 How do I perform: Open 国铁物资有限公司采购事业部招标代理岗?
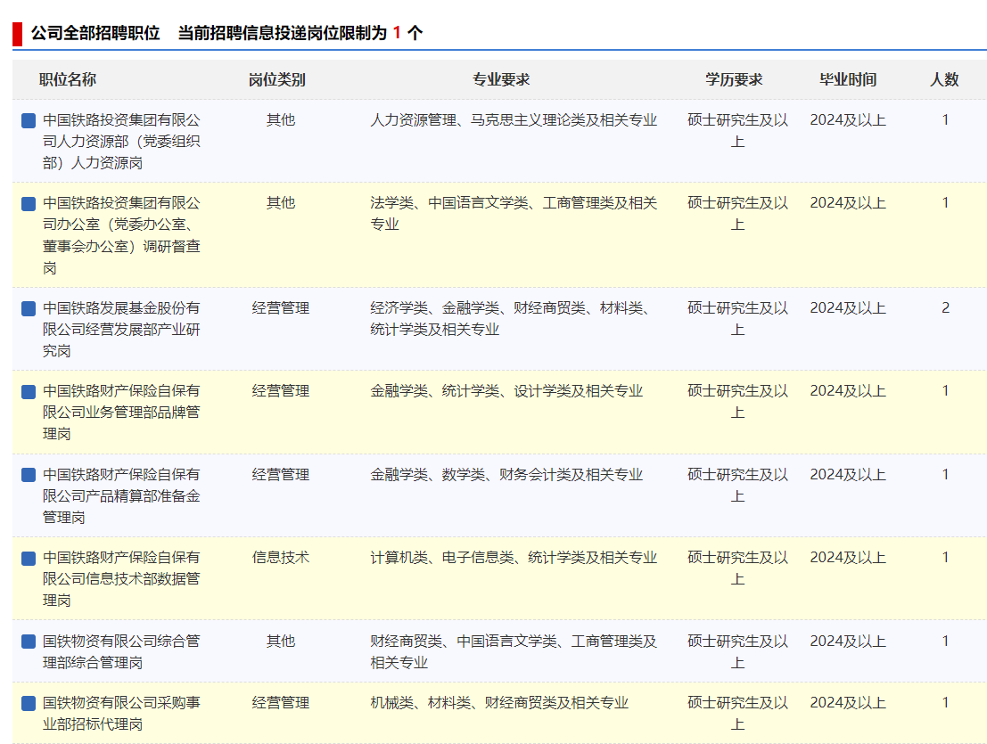click(x=121, y=713)
